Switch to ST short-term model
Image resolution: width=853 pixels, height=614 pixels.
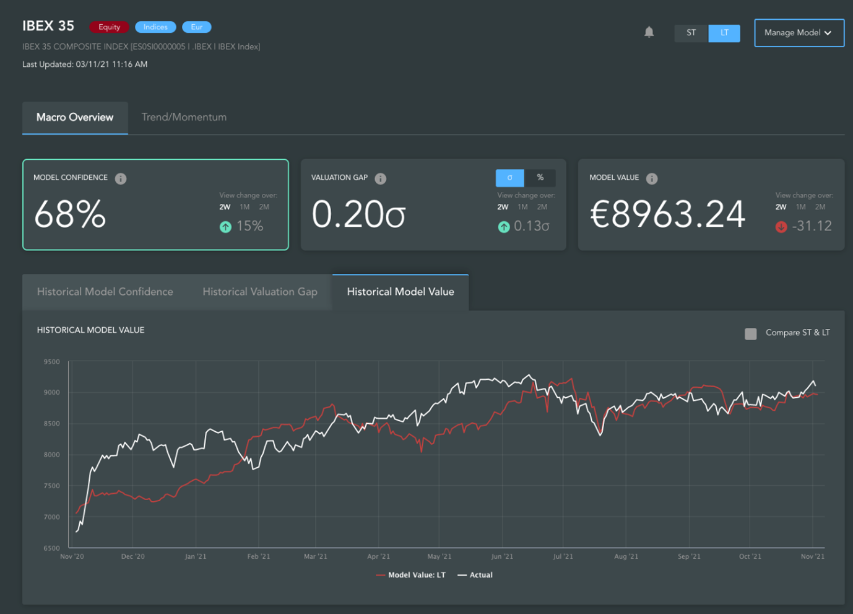coord(691,33)
